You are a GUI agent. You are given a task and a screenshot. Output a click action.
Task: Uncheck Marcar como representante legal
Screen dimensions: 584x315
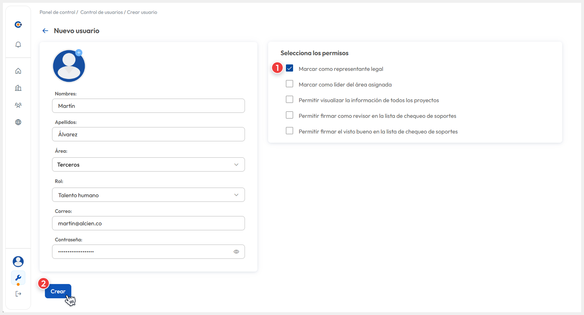[x=290, y=68]
